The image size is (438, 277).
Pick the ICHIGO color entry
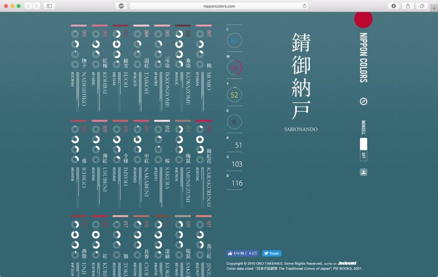[x=79, y=164]
